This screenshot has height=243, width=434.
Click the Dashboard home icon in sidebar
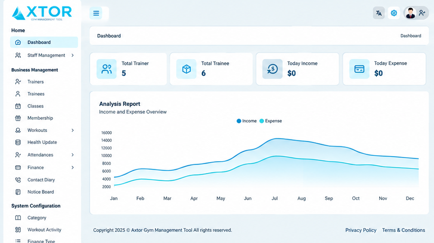(x=18, y=42)
